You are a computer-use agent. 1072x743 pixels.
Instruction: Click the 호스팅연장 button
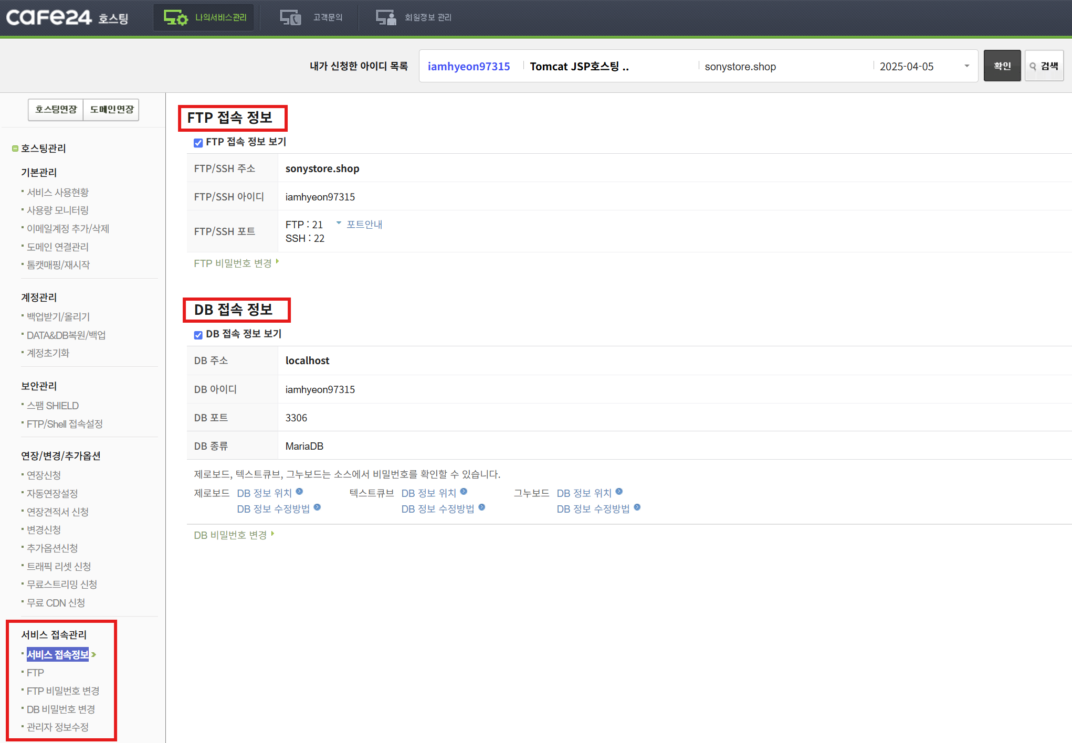pos(56,110)
